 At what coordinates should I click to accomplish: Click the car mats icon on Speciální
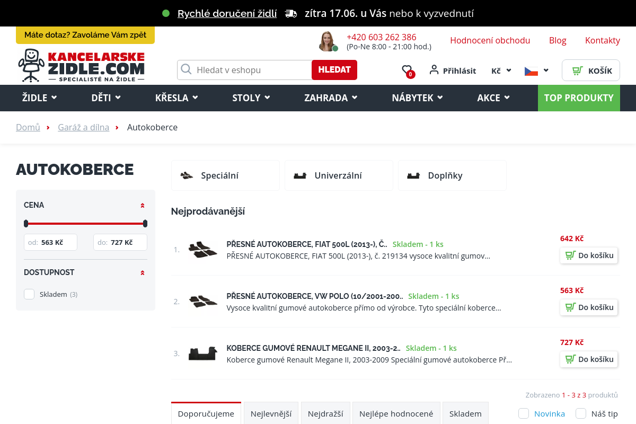click(x=187, y=175)
